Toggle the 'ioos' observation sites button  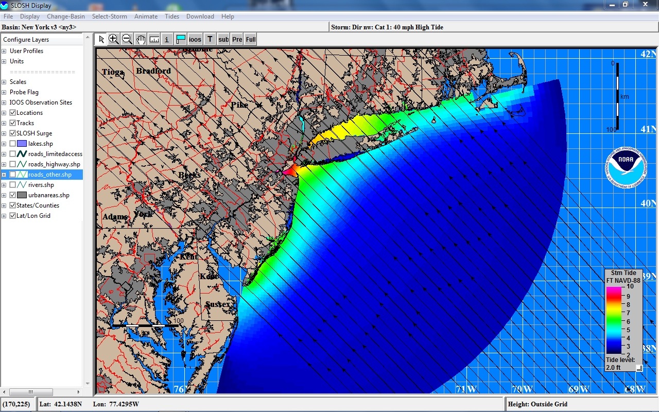195,39
